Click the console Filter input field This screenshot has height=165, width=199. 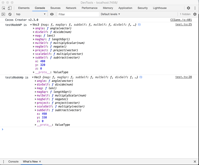point(78,14)
